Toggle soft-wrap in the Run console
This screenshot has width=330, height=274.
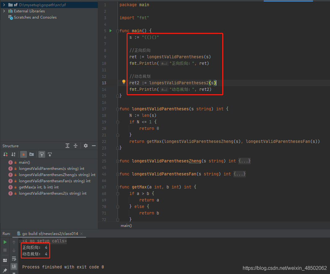14,259
